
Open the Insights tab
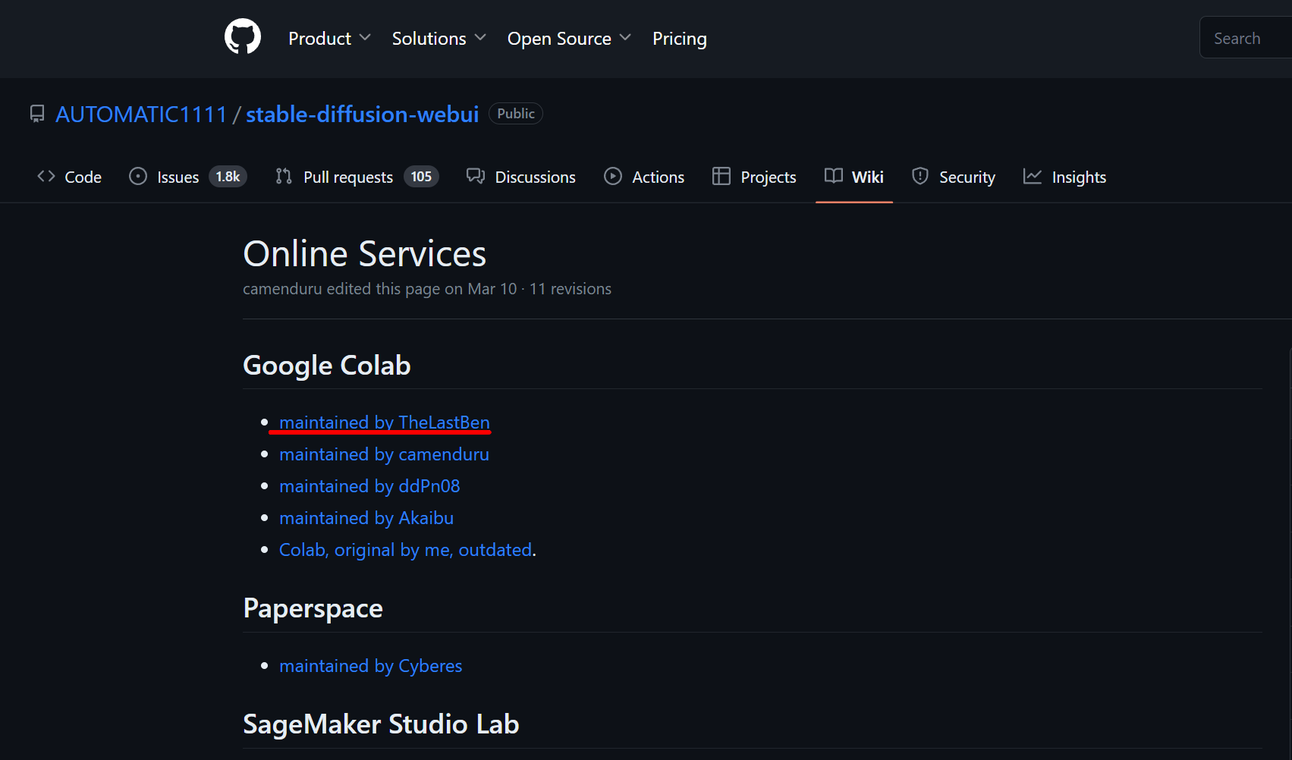(x=1065, y=177)
